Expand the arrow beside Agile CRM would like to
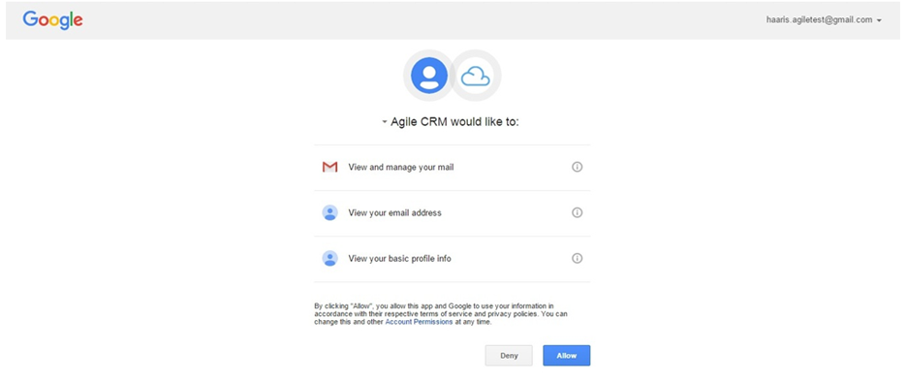This screenshot has height=383, width=907. 385,122
